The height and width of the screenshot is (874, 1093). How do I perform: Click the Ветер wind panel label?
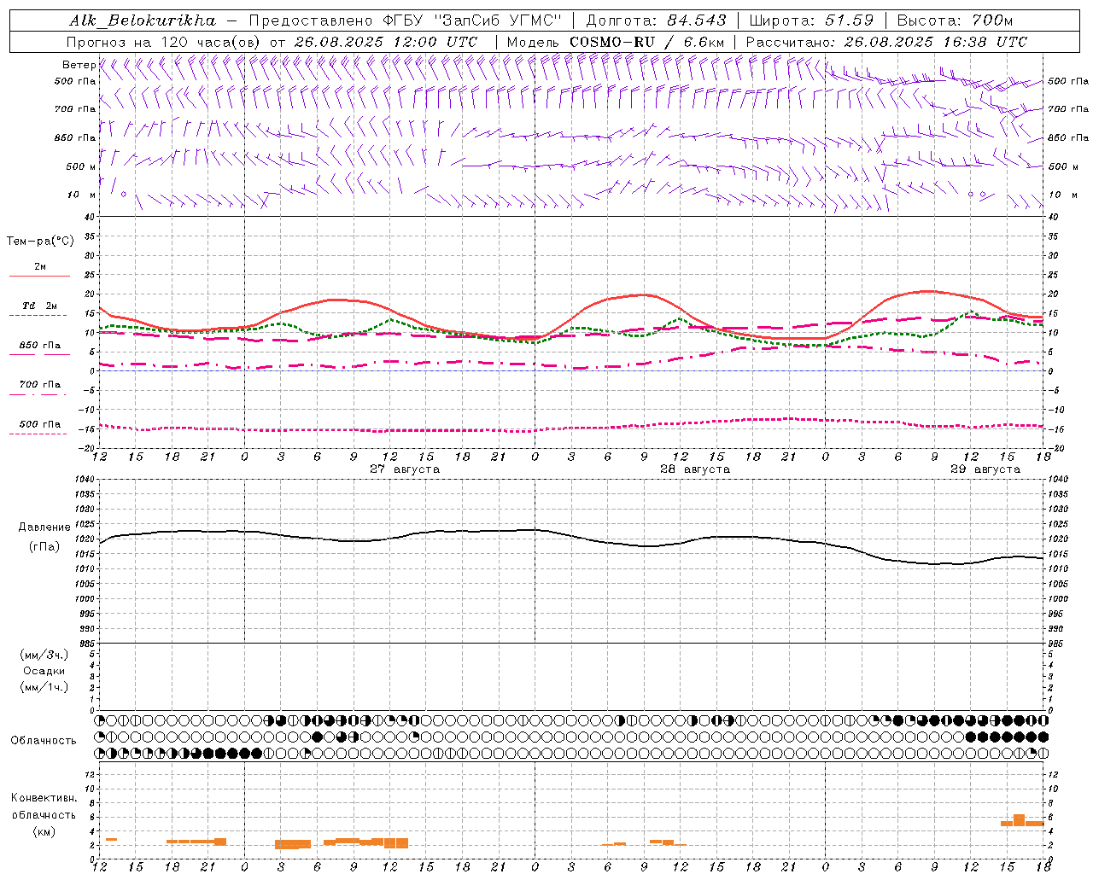[x=79, y=65]
